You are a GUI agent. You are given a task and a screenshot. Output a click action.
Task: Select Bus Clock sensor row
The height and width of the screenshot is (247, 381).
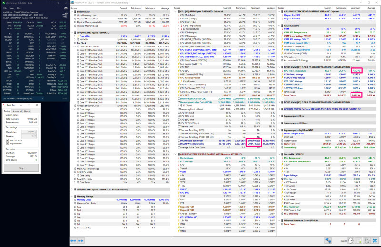pyautogui.click(x=121, y=43)
